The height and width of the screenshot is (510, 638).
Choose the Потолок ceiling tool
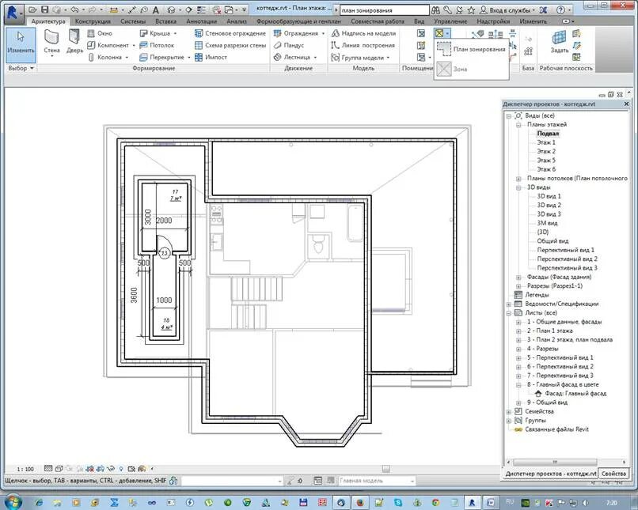pos(157,45)
